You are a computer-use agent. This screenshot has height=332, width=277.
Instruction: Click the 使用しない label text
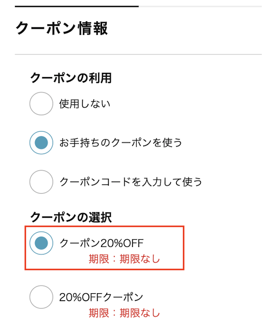pos(85,104)
